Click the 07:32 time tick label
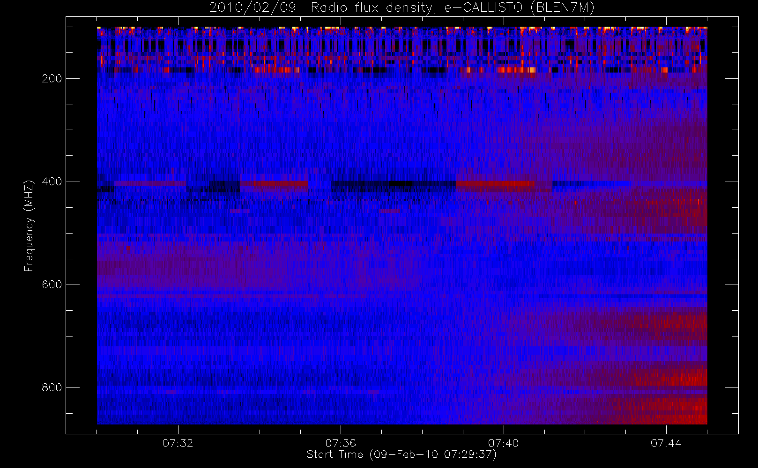758x468 pixels. tap(178, 443)
